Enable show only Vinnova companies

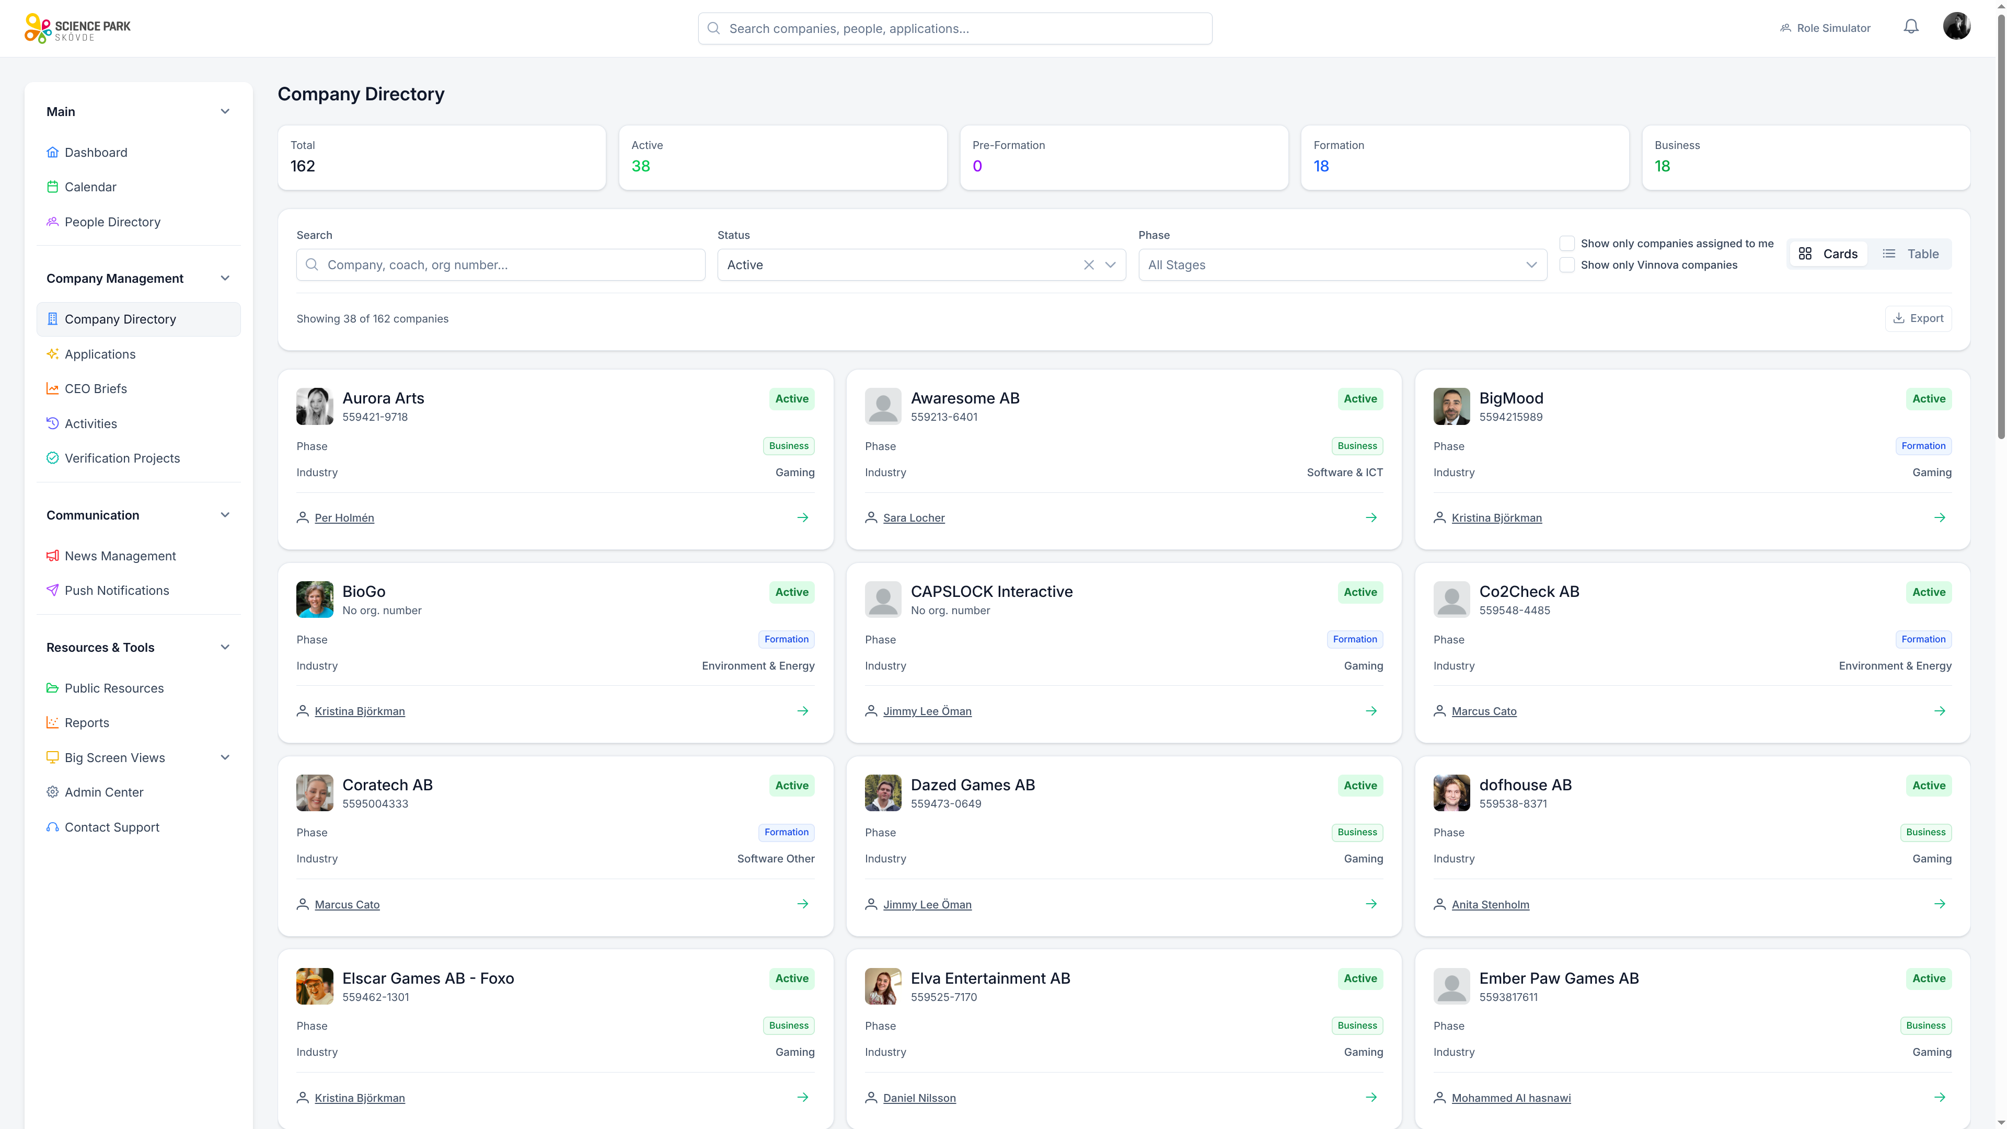pos(1567,265)
